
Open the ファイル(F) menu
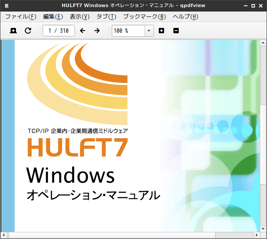pos(21,17)
